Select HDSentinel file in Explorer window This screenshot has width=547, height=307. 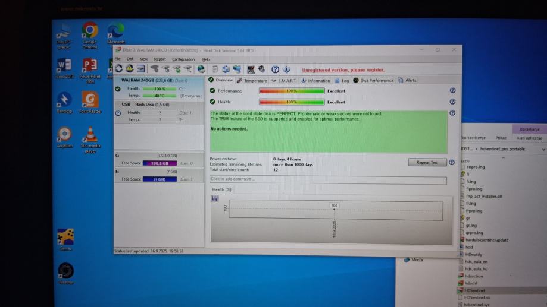[475, 290]
